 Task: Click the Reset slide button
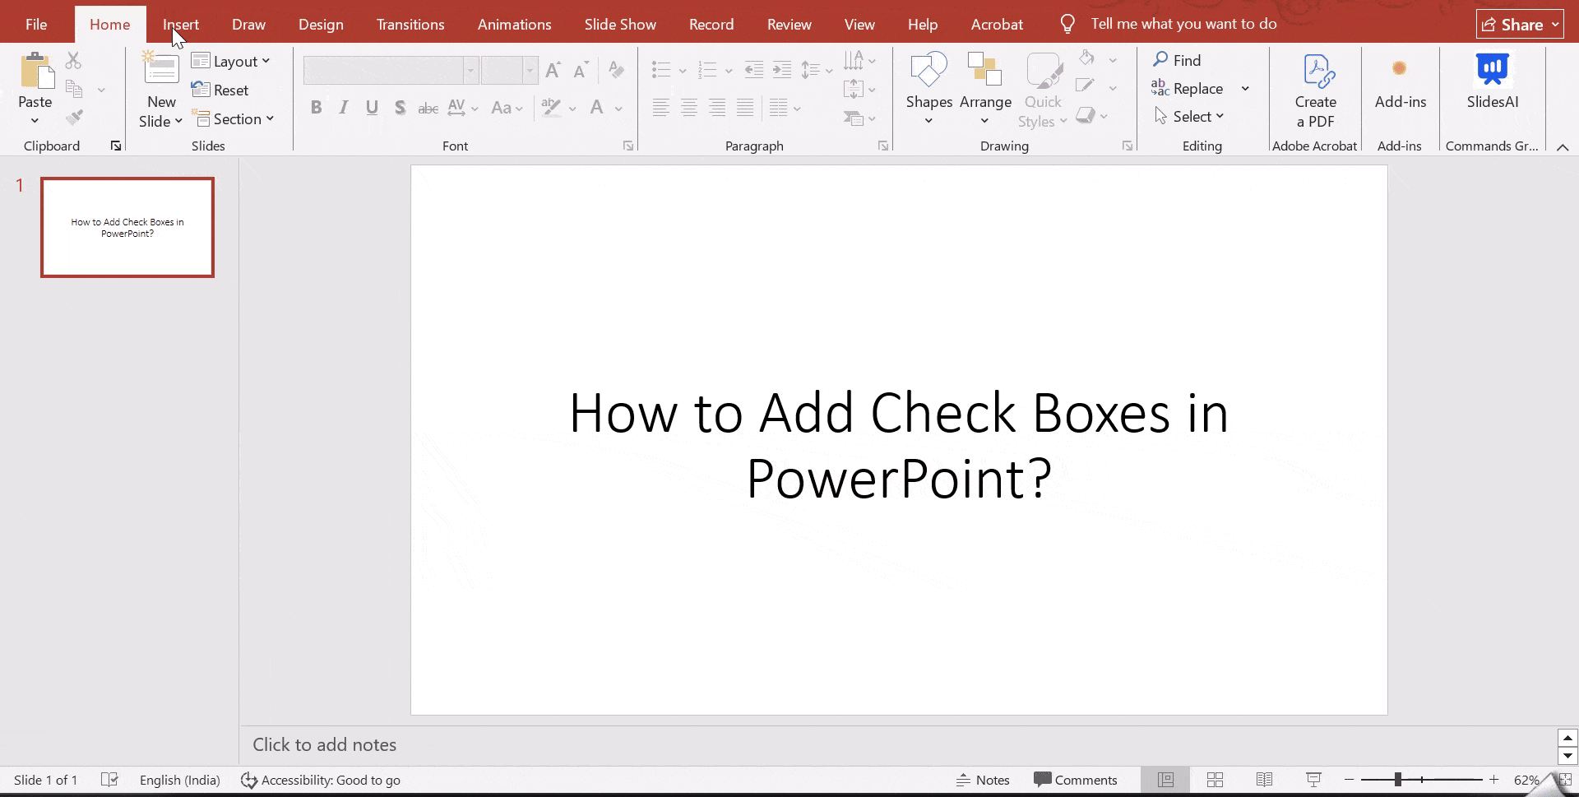click(220, 90)
